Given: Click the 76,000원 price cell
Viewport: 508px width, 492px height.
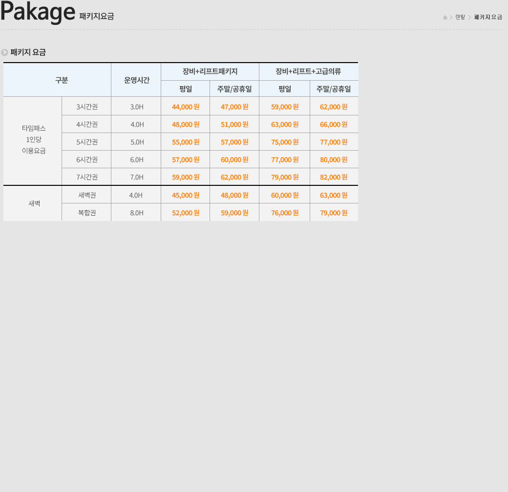Looking at the screenshot, I should click(285, 212).
